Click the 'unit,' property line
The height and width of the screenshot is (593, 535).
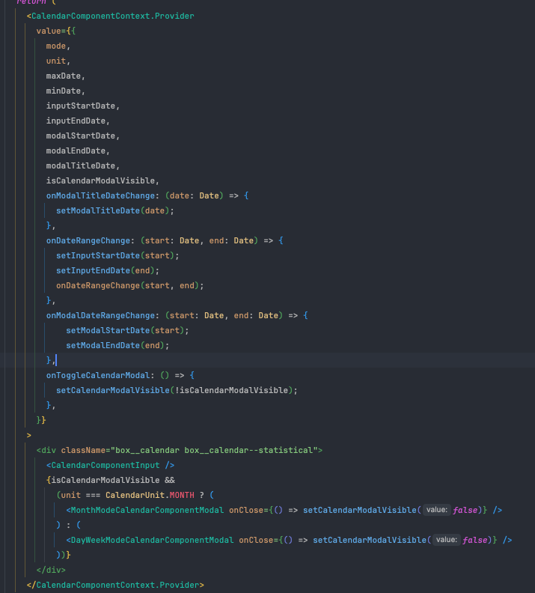(58, 61)
